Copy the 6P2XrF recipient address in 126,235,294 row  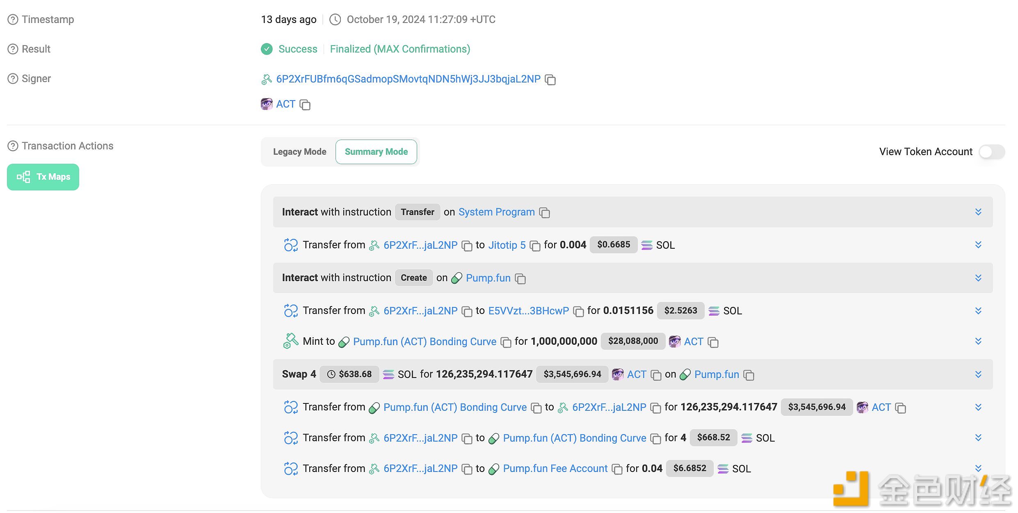coord(655,408)
